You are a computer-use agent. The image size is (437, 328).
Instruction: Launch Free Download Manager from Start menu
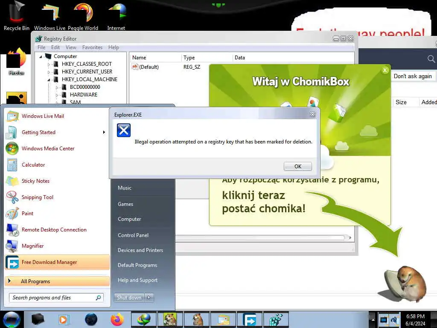[x=57, y=262]
